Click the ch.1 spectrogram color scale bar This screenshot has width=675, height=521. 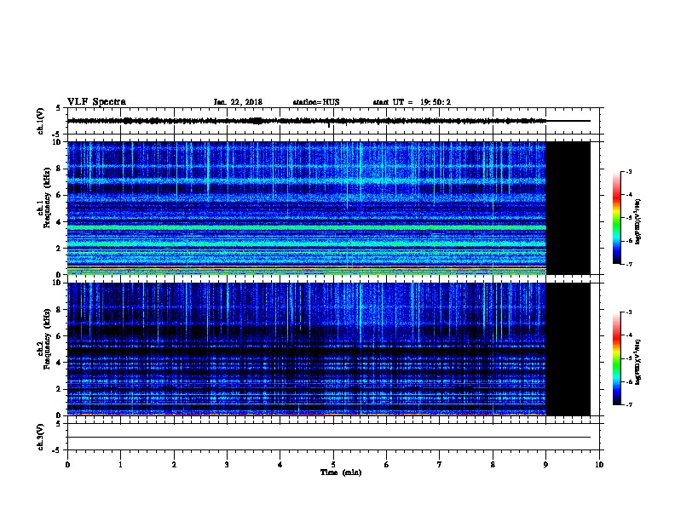coord(617,218)
